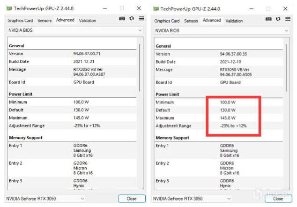297x207 pixels.
Task: Click GPU-Z app icon in right title bar
Action: pyautogui.click(x=156, y=9)
